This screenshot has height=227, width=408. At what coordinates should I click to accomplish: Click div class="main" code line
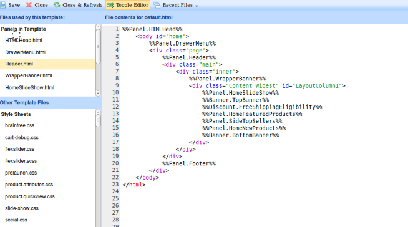pyautogui.click(x=192, y=64)
